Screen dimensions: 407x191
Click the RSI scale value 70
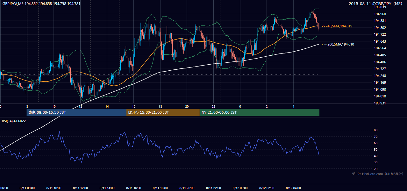pos(375,137)
